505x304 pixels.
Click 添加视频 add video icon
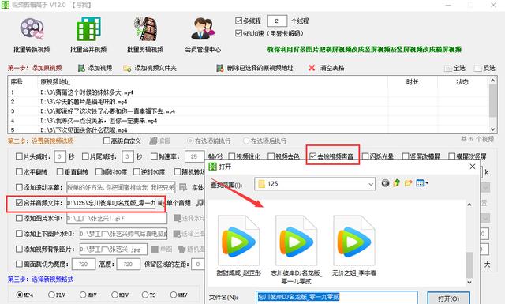click(81, 68)
